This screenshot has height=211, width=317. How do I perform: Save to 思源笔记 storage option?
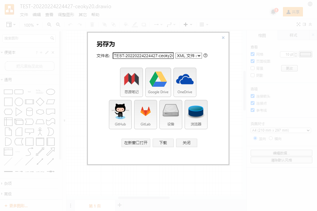tap(131, 82)
